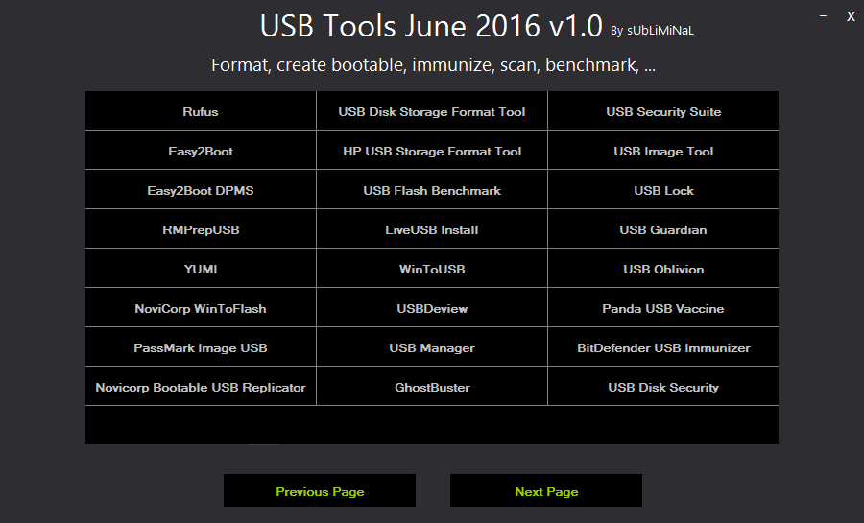Screen dimensions: 864x523
Task: Go to the Next Page
Action: [x=546, y=490]
